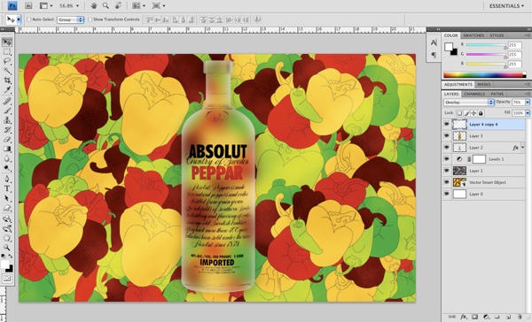Switch to the Swatches tab
The width and height of the screenshot is (532, 322).
click(473, 35)
